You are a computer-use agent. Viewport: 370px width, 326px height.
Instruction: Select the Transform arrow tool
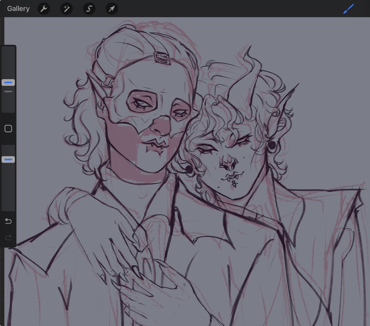pyautogui.click(x=112, y=8)
